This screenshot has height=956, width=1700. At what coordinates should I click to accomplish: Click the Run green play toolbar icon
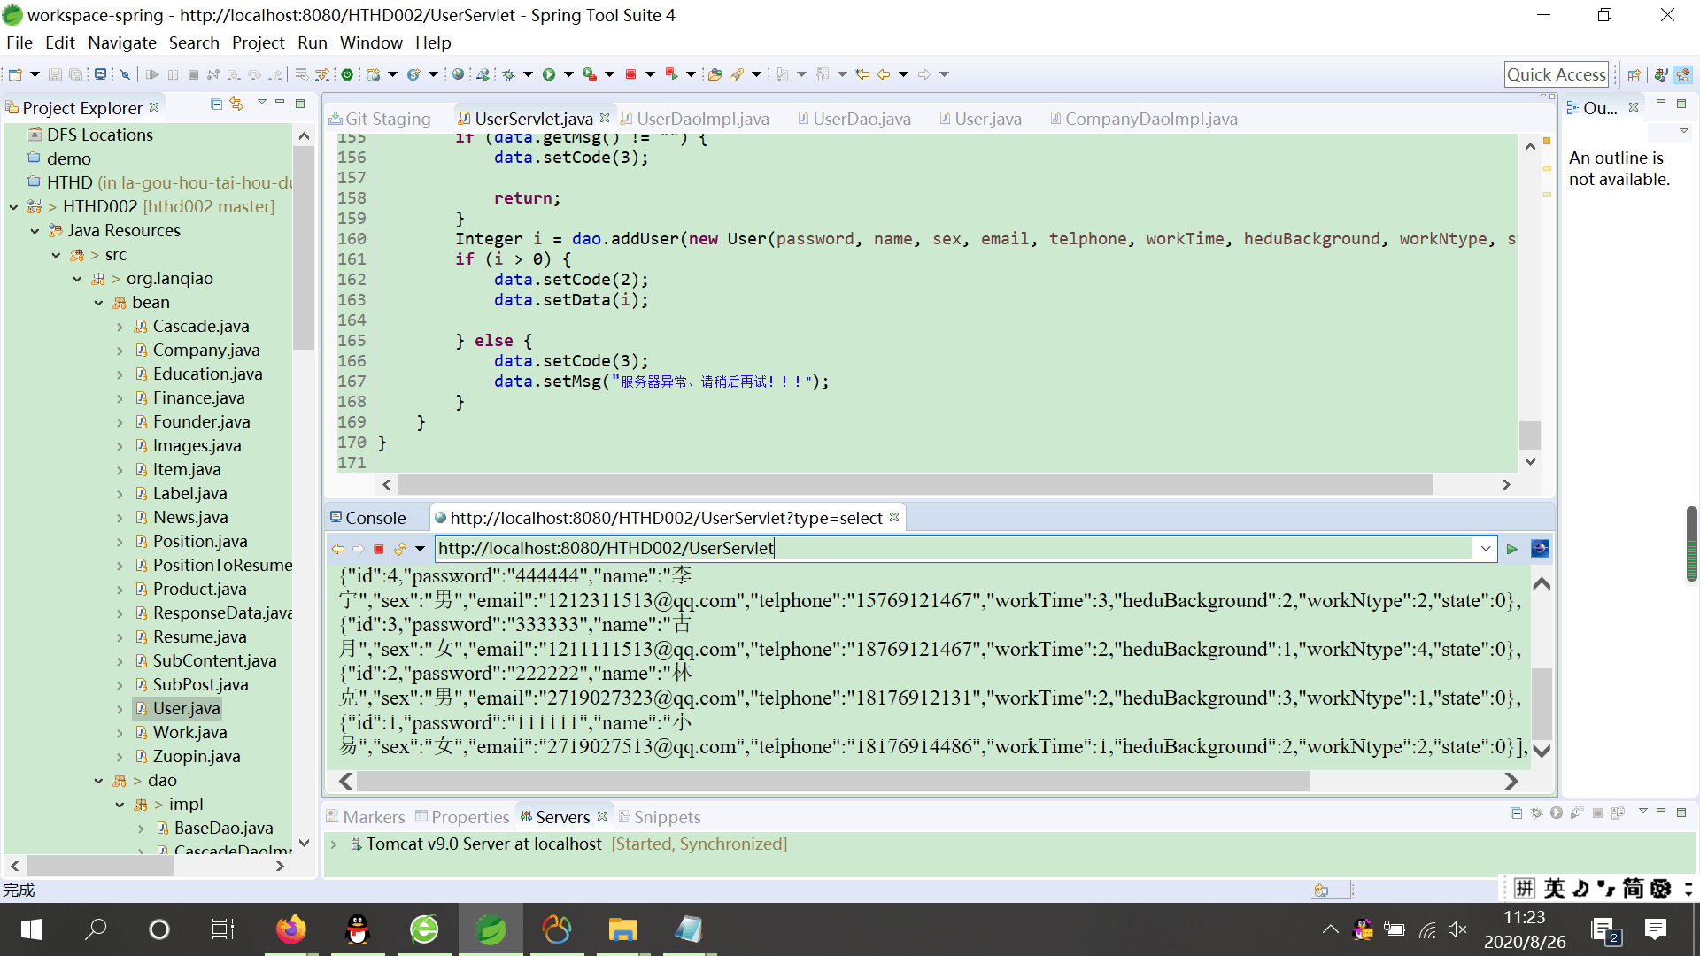[549, 74]
